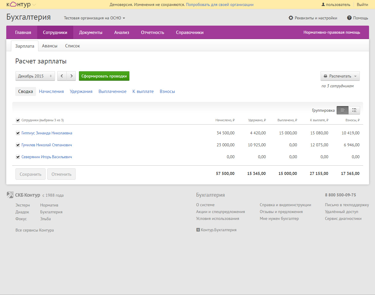
Task: Click the user profile icon пользователь
Action: (x=323, y=4)
